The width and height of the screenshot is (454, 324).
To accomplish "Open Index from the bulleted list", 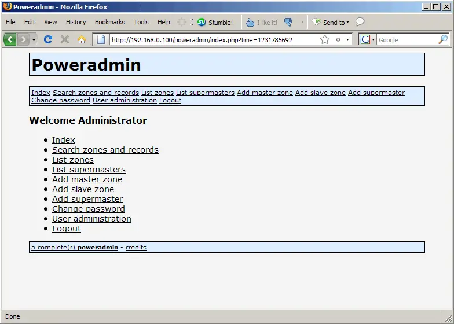I will click(64, 140).
